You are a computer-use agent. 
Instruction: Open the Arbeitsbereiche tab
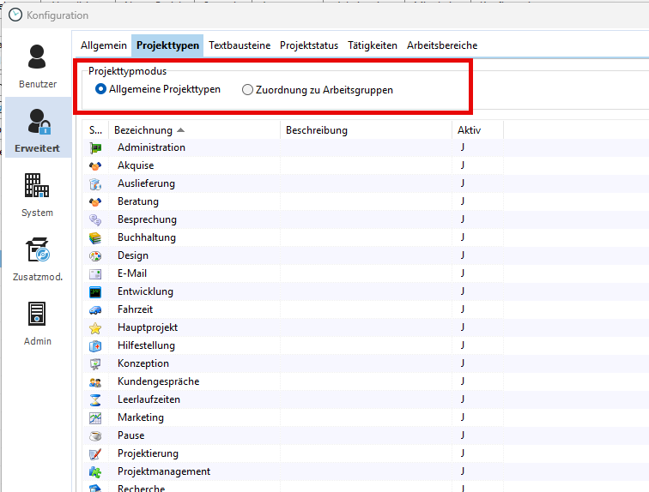coord(442,45)
